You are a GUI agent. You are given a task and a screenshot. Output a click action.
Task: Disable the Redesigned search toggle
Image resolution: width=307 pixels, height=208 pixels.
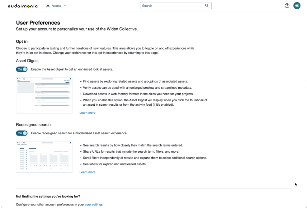coord(22,133)
